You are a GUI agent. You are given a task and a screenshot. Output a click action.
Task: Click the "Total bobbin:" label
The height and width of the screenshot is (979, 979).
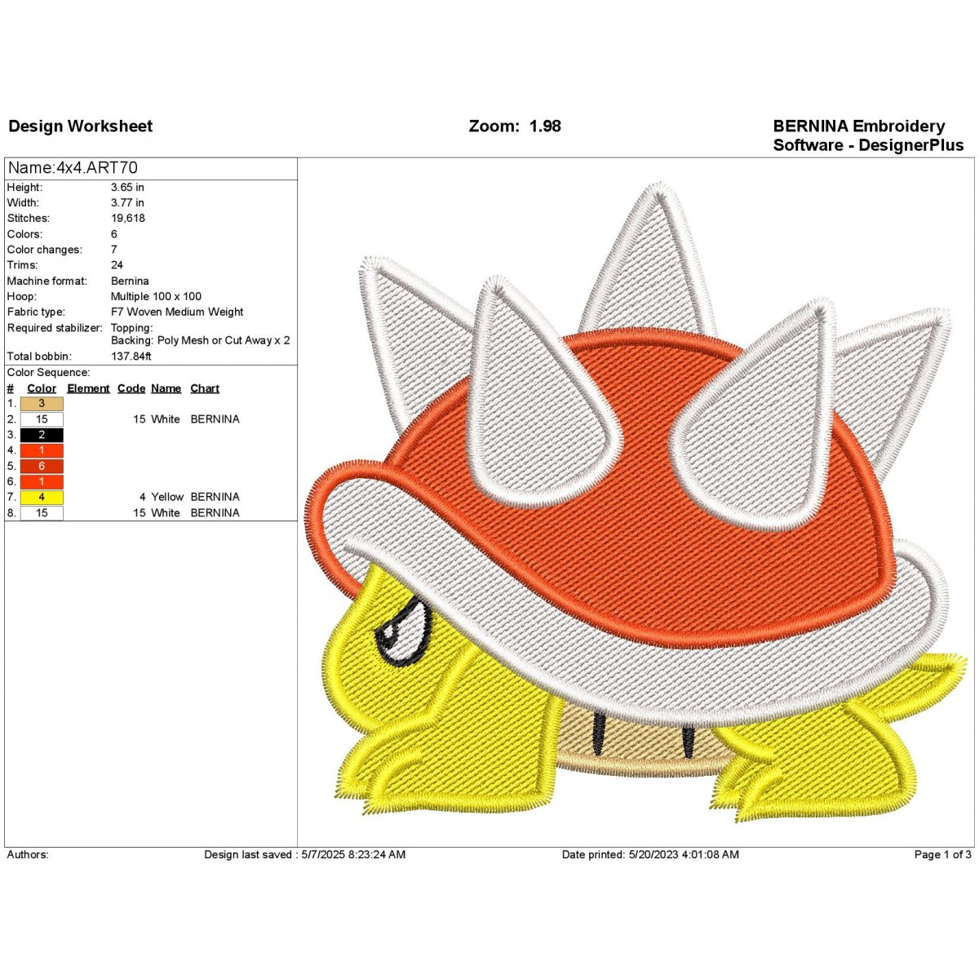39,357
